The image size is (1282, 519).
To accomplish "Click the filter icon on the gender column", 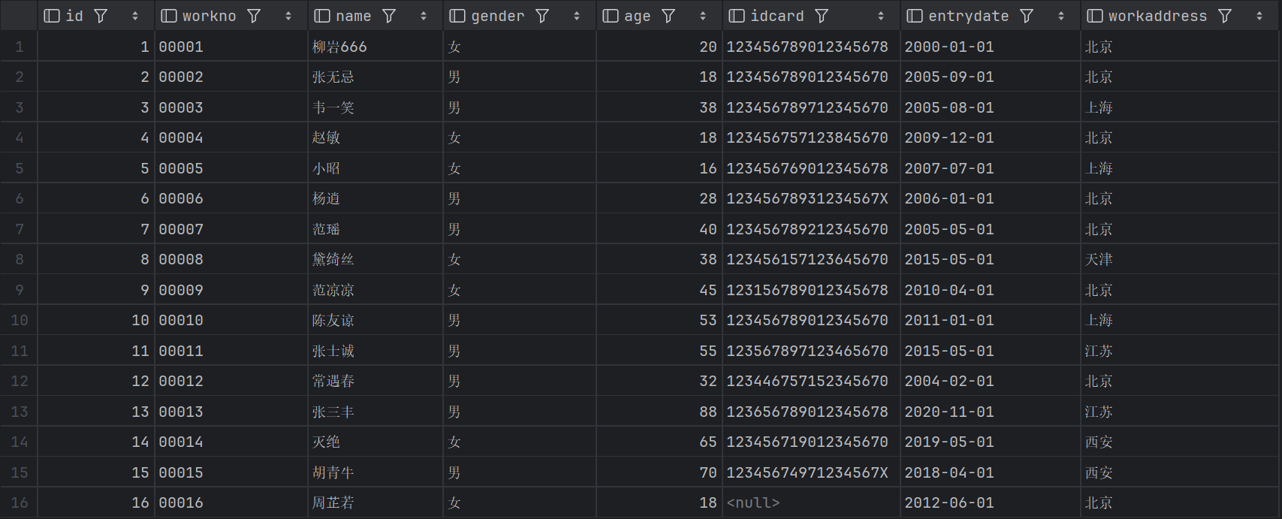I will 542,16.
